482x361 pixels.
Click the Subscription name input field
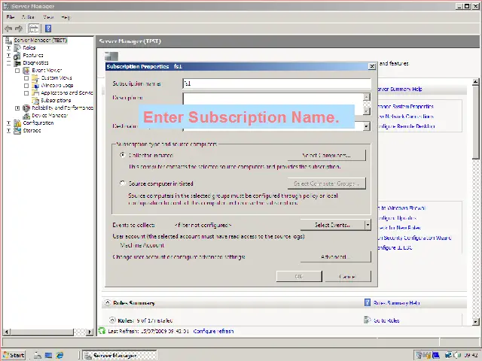click(276, 83)
